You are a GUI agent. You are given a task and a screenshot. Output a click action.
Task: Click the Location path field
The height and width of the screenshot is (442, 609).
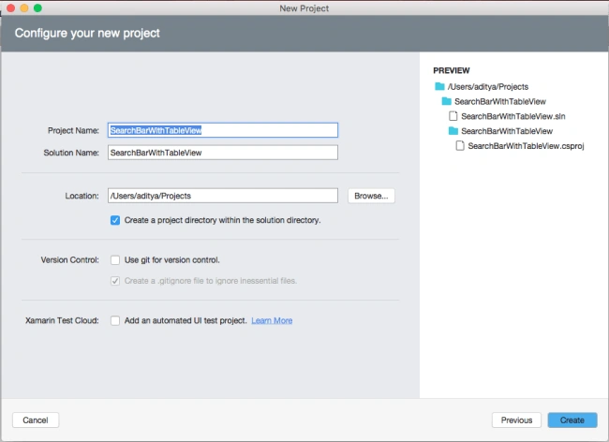click(x=223, y=196)
